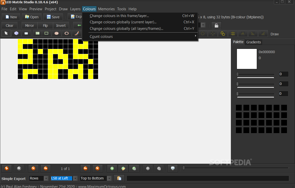Open the Top to Bottom dropdown
295x188 pixels.
coord(96,178)
